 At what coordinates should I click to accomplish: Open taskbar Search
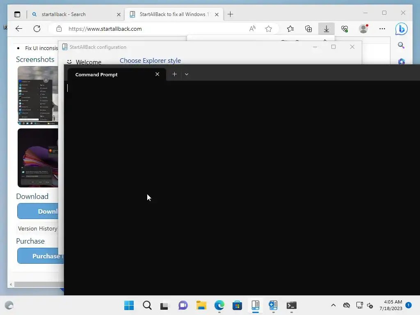[147, 305]
